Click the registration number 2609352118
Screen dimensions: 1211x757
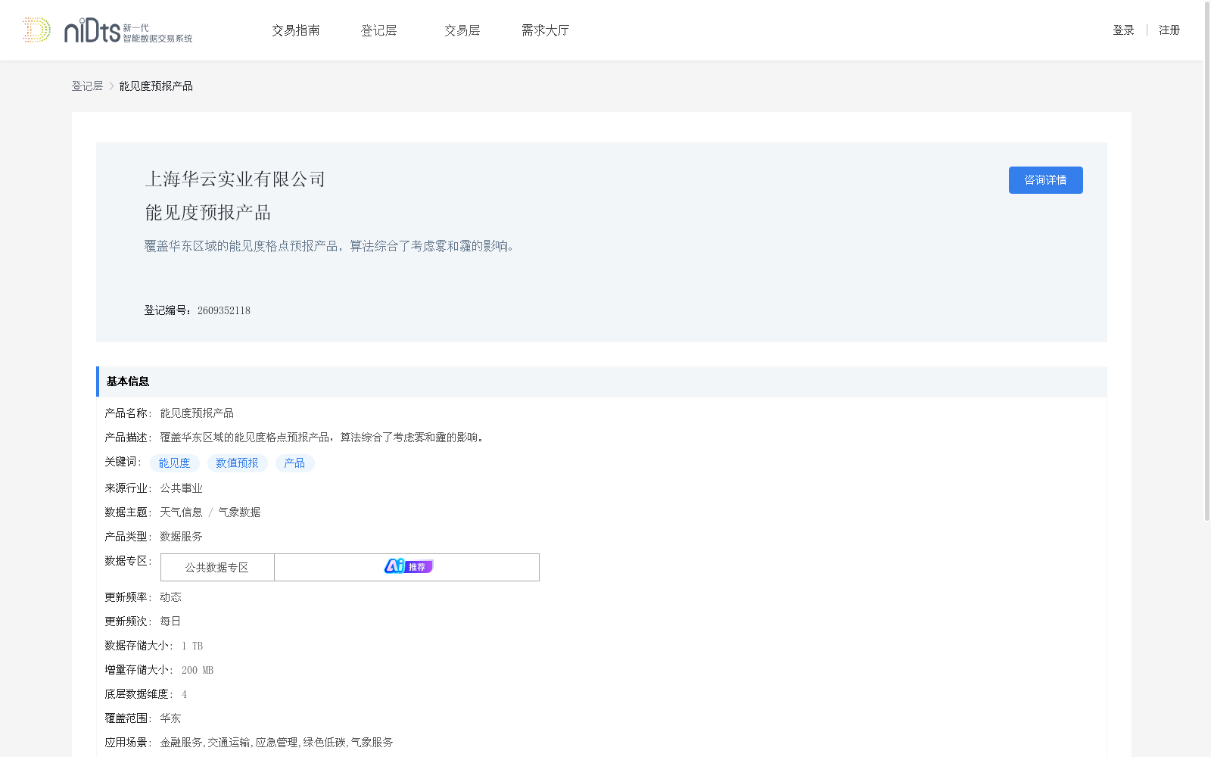[x=223, y=310]
